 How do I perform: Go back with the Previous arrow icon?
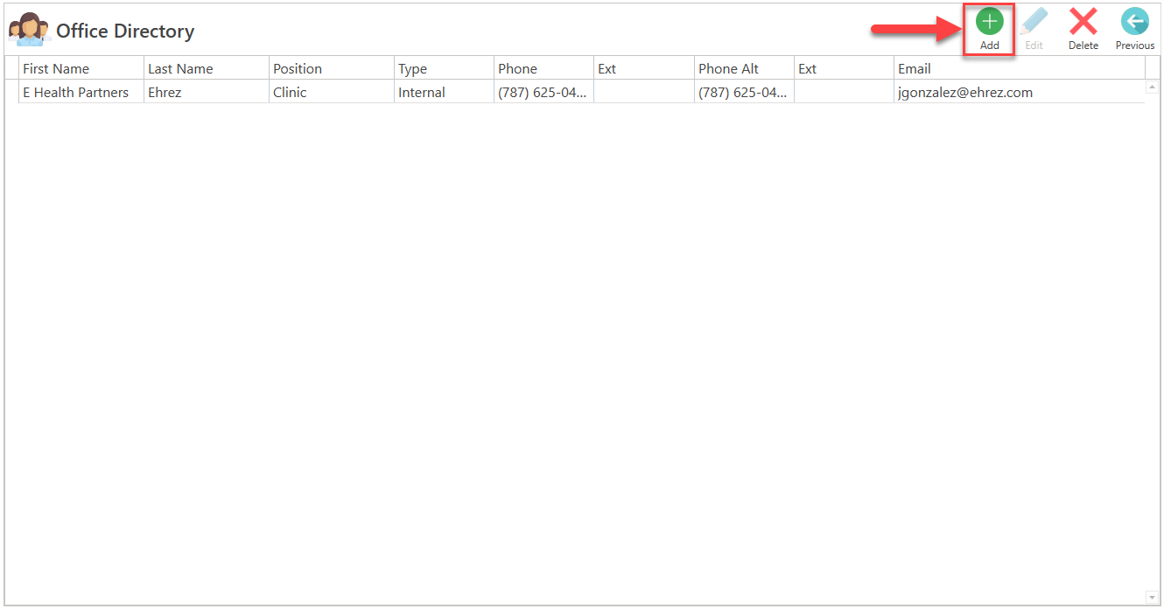(x=1134, y=22)
